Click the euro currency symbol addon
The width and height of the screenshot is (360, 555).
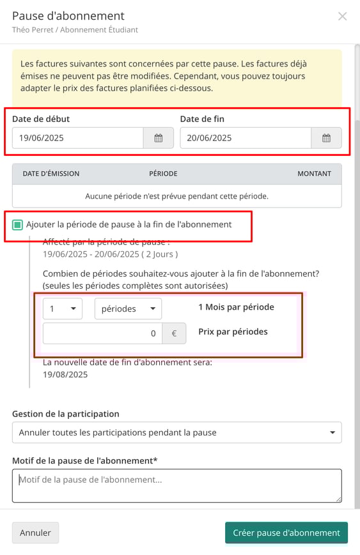point(174,333)
